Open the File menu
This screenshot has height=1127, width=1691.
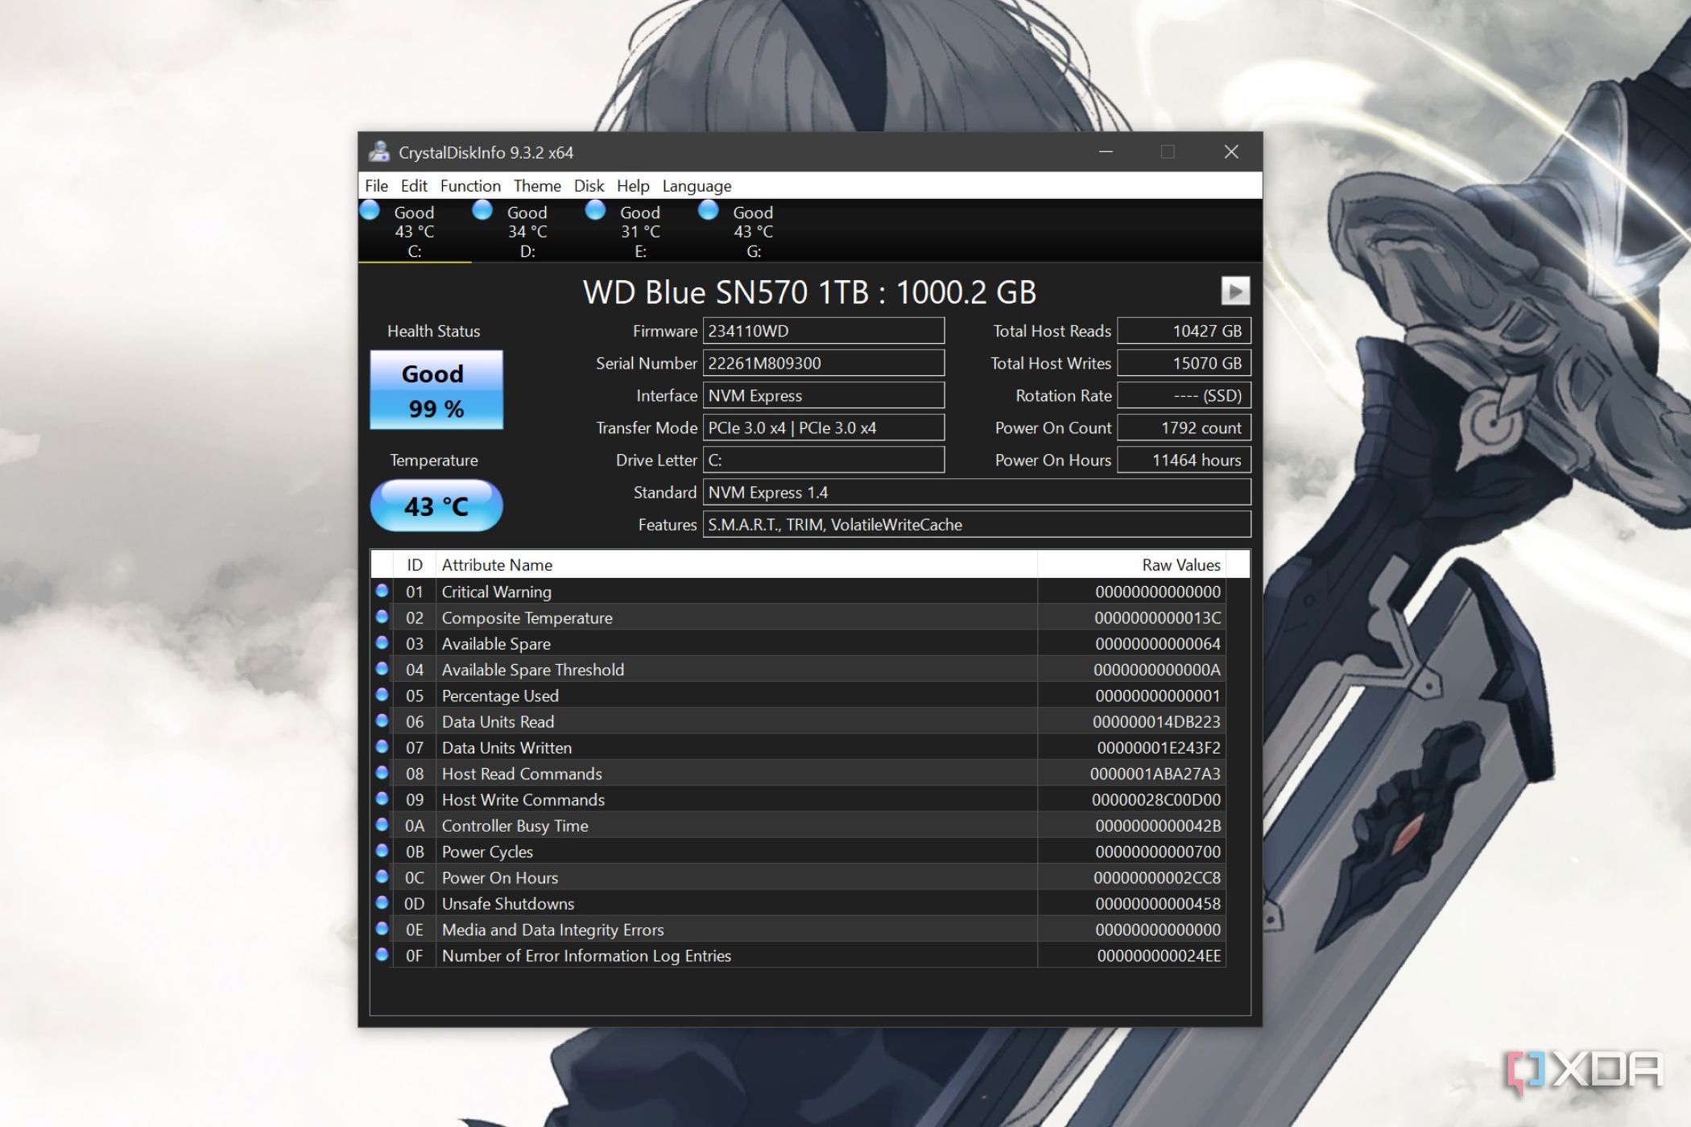(376, 186)
